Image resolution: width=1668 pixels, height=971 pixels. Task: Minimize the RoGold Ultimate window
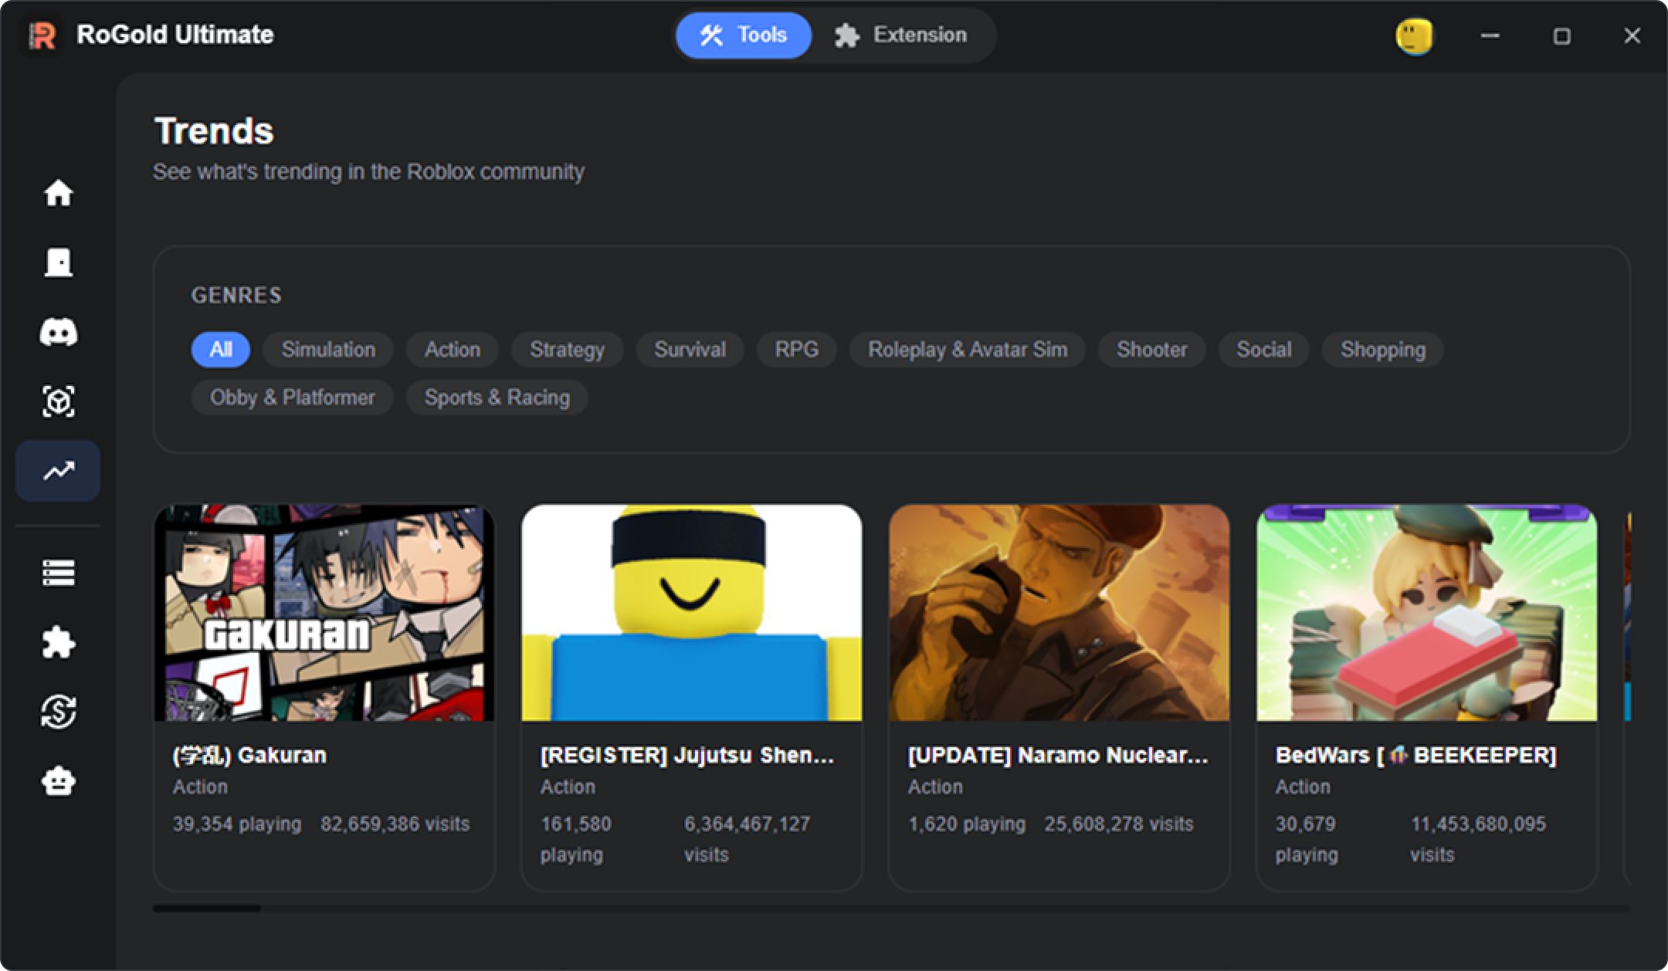pyautogui.click(x=1490, y=36)
